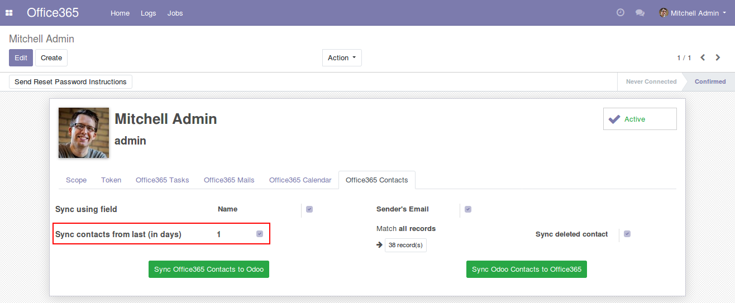Click the Active checkmark status button
This screenshot has height=303, width=735.
pyautogui.click(x=639, y=119)
